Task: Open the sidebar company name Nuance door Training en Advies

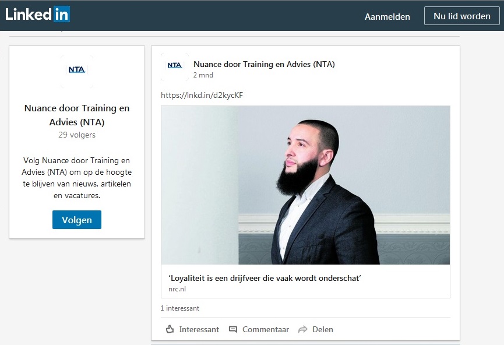Action: pyautogui.click(x=77, y=115)
